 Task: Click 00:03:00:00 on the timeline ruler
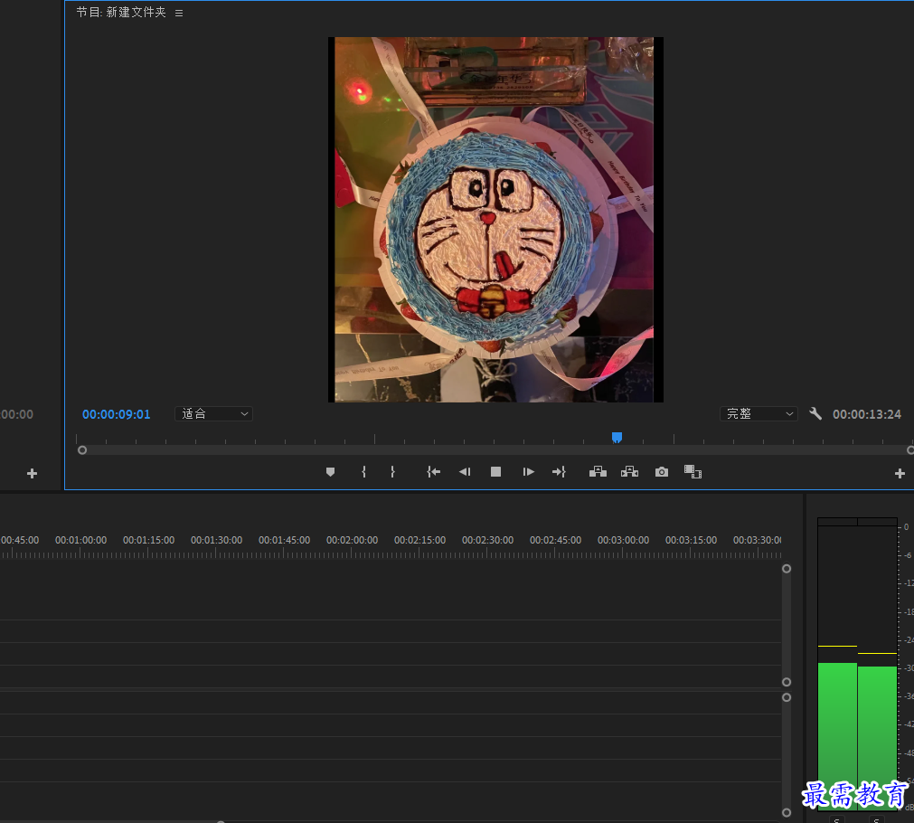tap(623, 540)
